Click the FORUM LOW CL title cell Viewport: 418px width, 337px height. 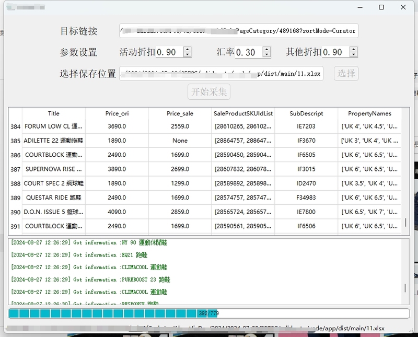(54, 126)
